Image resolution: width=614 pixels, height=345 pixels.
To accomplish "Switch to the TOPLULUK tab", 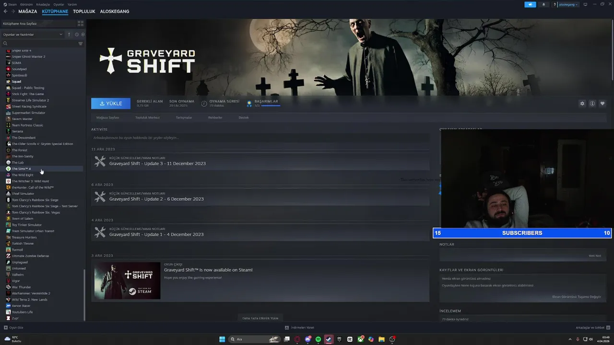I will tap(84, 11).
